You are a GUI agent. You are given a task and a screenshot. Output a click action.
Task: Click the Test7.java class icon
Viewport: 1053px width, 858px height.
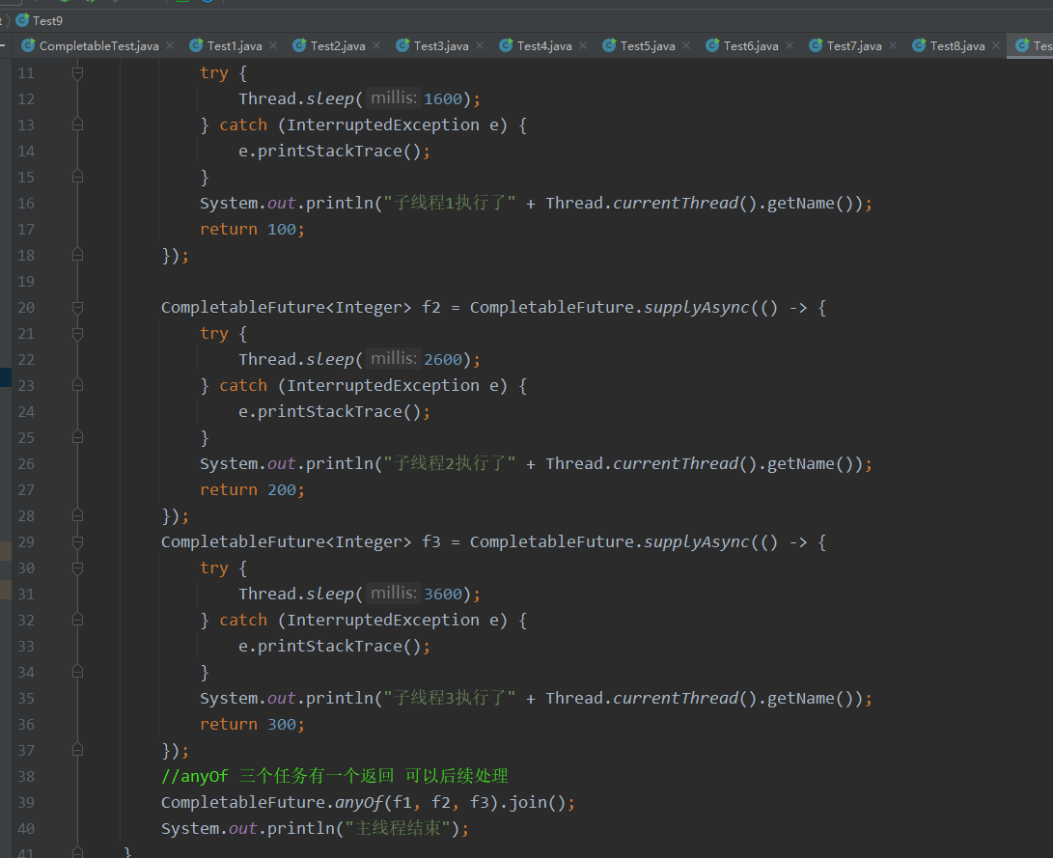pos(816,45)
